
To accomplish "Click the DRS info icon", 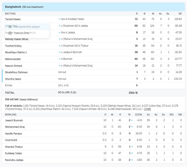I will click(x=145, y=109).
